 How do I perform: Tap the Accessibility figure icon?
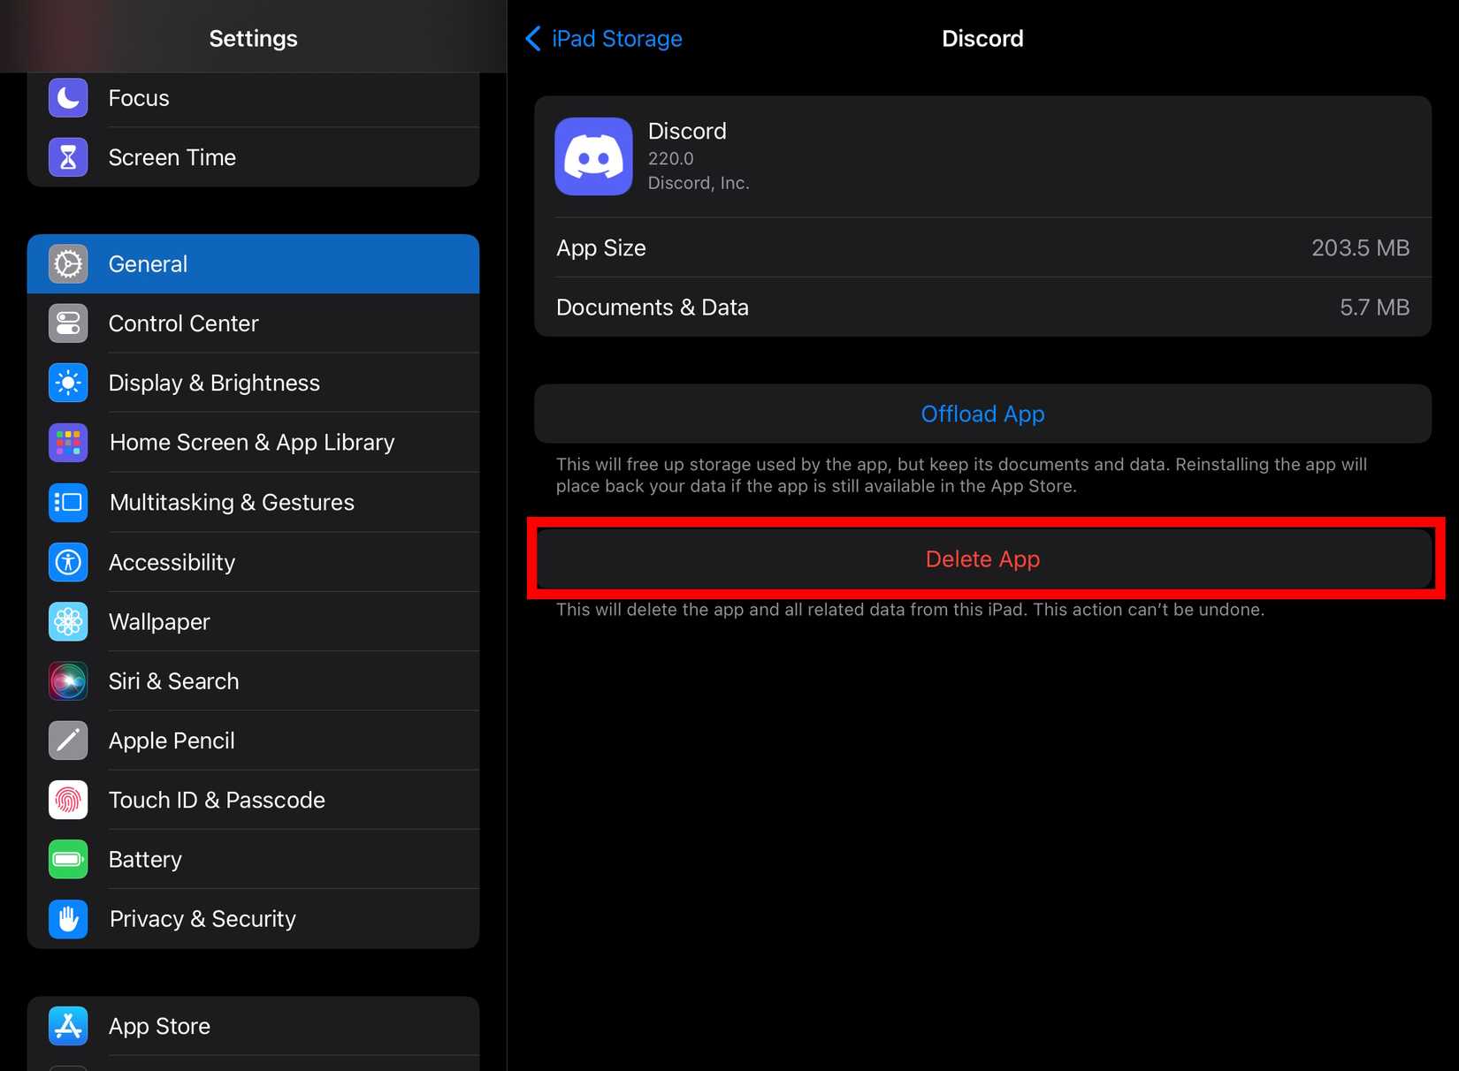pyautogui.click(x=68, y=562)
